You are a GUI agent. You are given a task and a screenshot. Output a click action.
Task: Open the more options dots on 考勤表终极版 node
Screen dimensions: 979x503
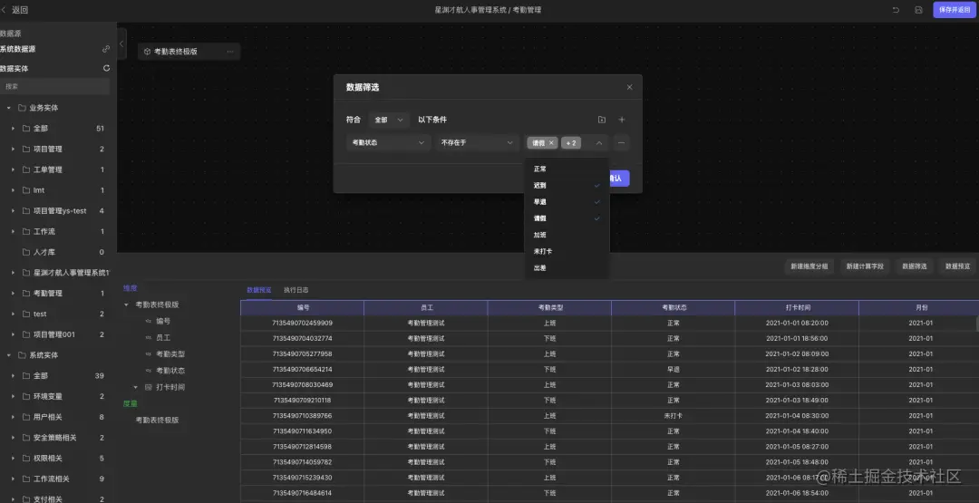229,52
